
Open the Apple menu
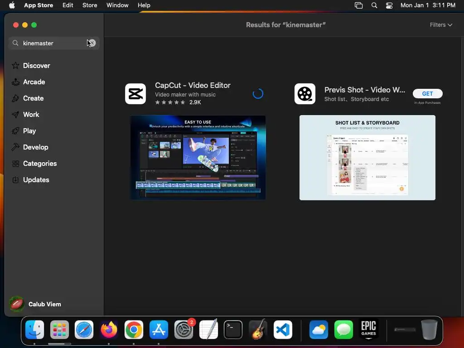point(12,5)
